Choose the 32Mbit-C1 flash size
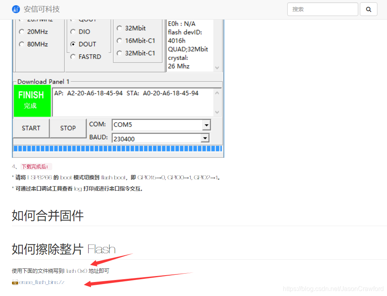The image size is (387, 296). click(x=119, y=53)
